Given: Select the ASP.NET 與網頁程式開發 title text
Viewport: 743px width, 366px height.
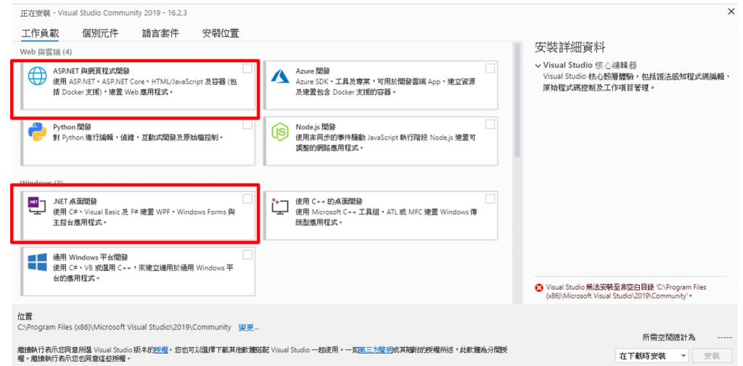Looking at the screenshot, I should pyautogui.click(x=91, y=70).
